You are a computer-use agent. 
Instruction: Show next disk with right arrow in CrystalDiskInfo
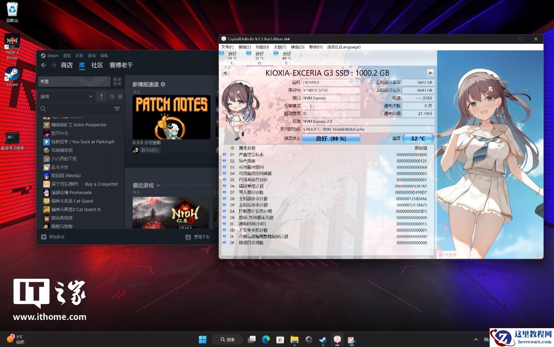coord(430,73)
